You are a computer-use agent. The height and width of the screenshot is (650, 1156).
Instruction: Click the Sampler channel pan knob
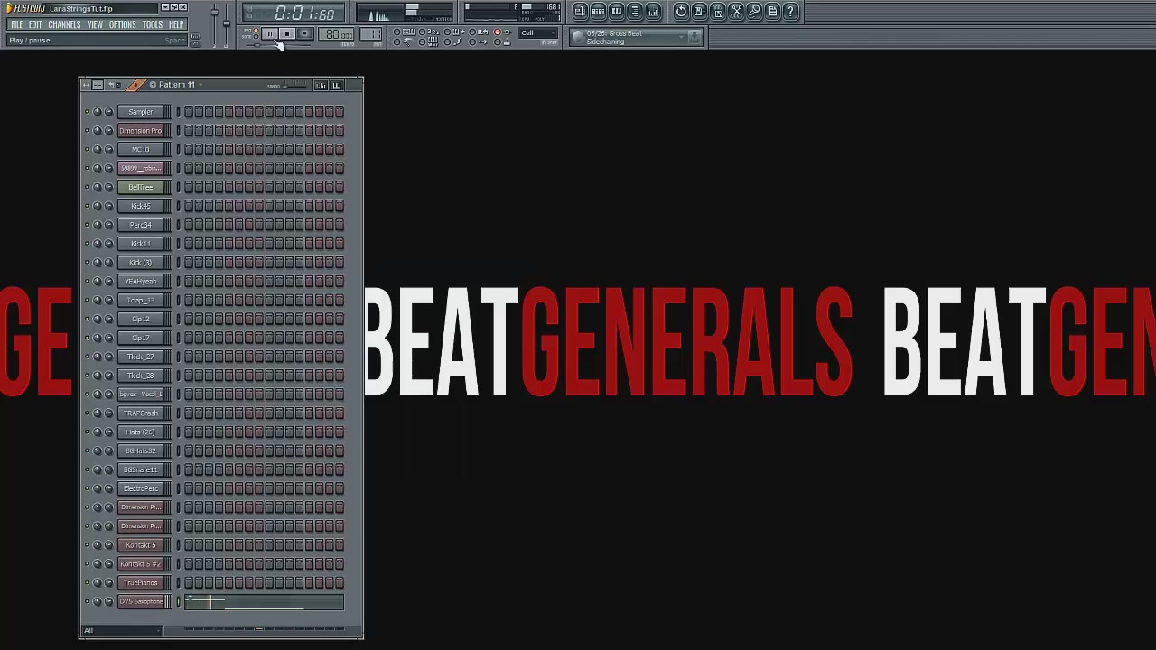(x=98, y=112)
